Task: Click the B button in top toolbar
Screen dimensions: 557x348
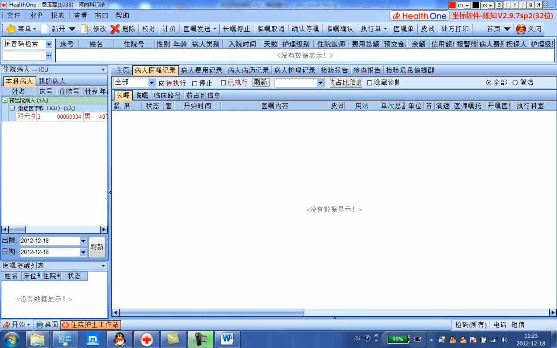Action: coord(499,5)
